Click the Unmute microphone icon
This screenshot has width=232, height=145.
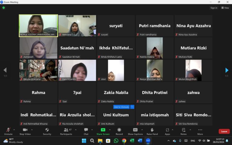tap(8, 130)
